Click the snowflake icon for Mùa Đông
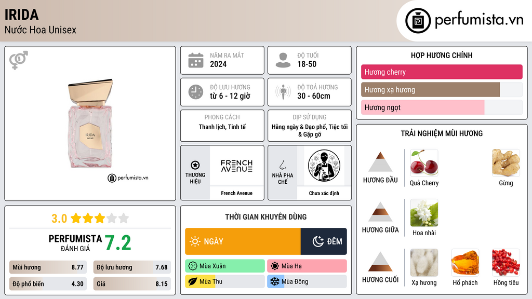 coord(275,282)
